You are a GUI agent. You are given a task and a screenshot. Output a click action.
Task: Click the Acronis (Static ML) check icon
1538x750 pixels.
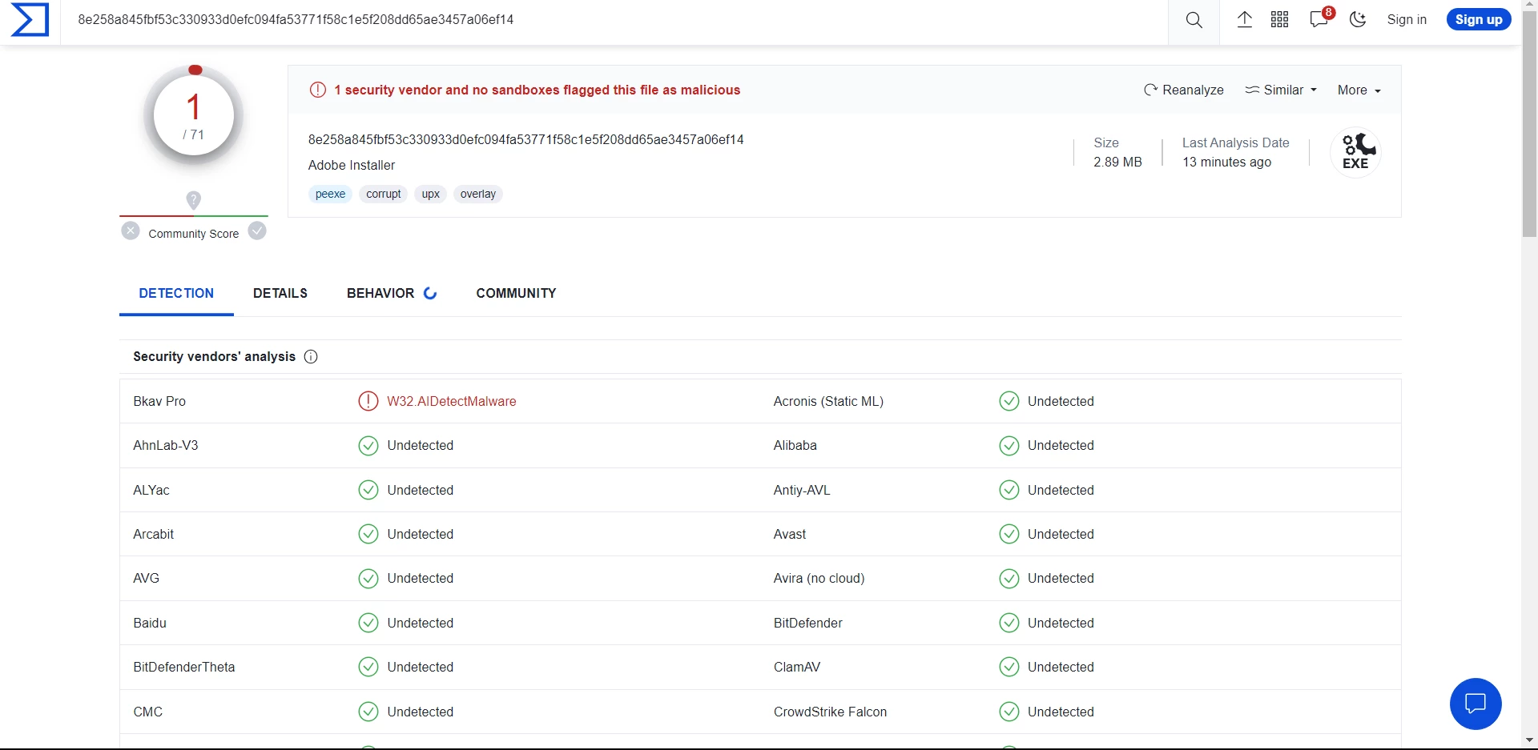coord(1009,401)
